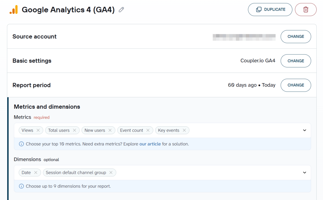
Task: Expand the Dimensions dropdown arrow
Action: (304, 172)
